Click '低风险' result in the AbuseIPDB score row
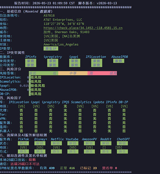The image size is (160, 174). pyautogui.click(x=36, y=90)
